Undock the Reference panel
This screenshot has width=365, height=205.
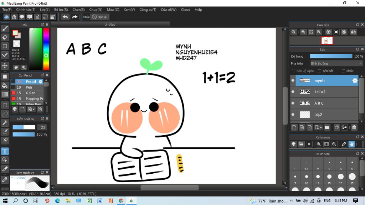tap(358, 137)
